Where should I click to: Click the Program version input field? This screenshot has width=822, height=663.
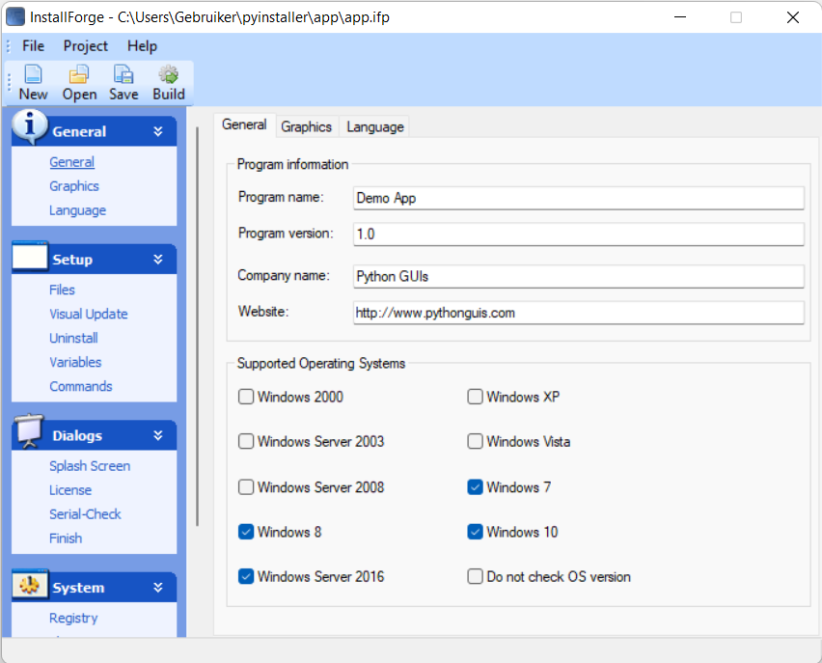pos(578,234)
